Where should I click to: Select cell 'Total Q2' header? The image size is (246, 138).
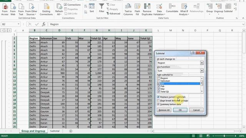coord(146,38)
